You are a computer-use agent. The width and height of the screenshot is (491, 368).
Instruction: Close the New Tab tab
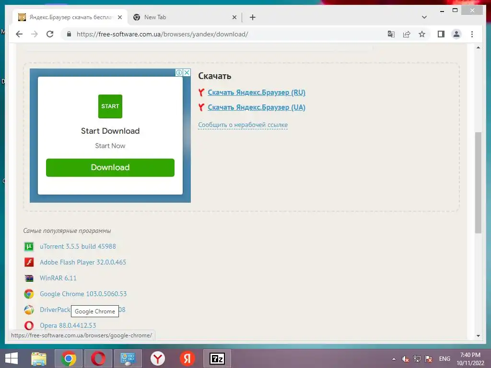[x=234, y=17]
